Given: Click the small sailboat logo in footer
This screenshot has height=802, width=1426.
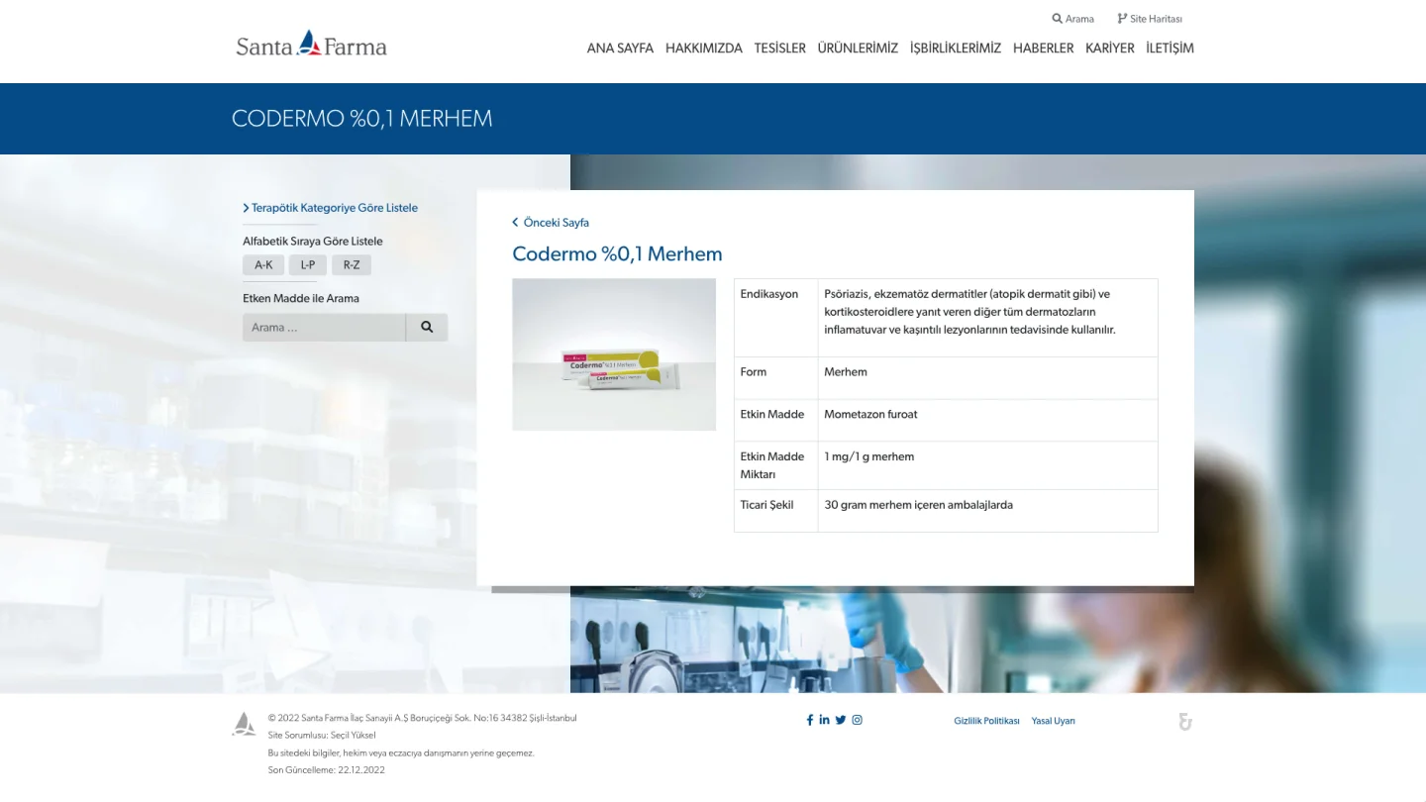Looking at the screenshot, I should [x=244, y=724].
